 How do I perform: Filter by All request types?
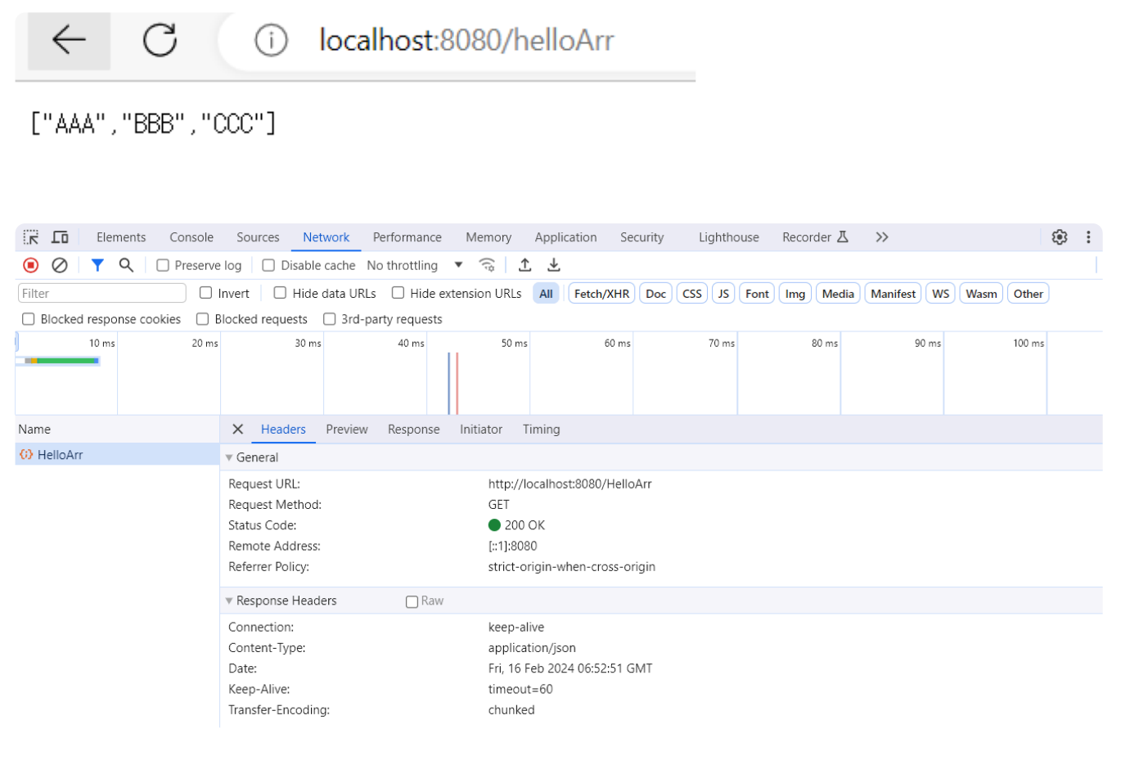coord(546,294)
